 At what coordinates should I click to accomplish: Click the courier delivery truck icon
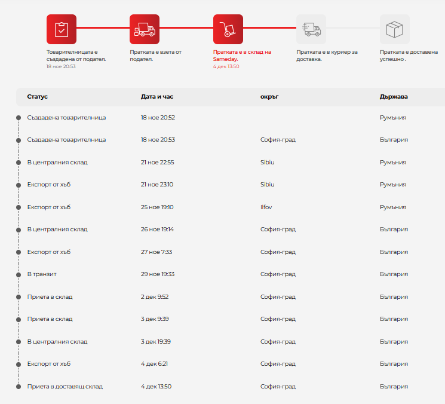[x=311, y=29]
